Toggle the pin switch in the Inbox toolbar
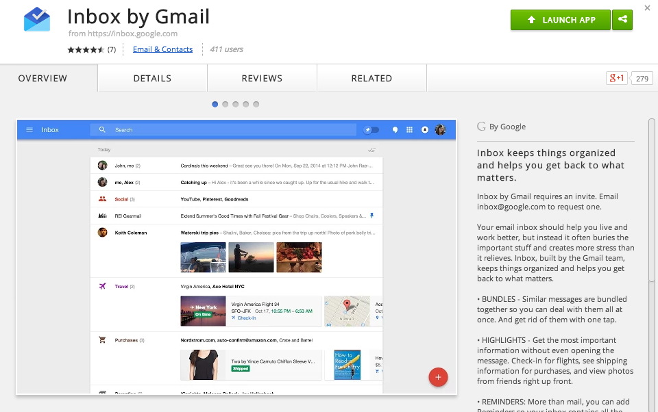The height and width of the screenshot is (412, 658). point(371,129)
